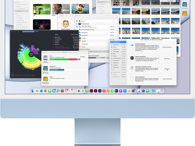
Task: Click the Matthias Zehden memoji avatar
Action: click(66, 24)
